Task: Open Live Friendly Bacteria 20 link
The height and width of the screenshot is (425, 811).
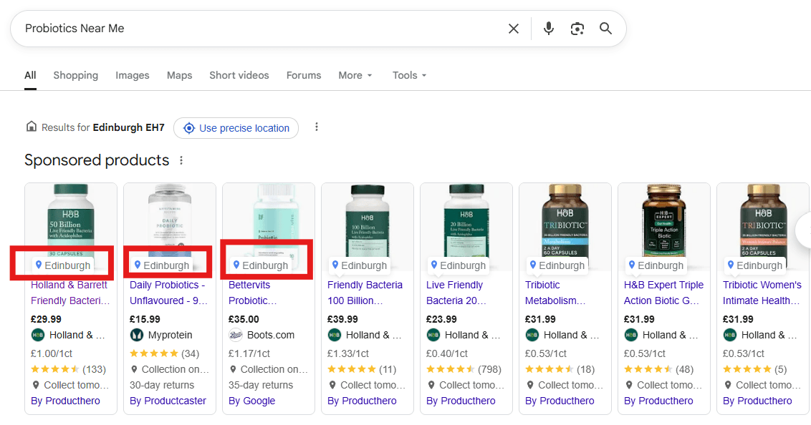Action: tap(456, 293)
